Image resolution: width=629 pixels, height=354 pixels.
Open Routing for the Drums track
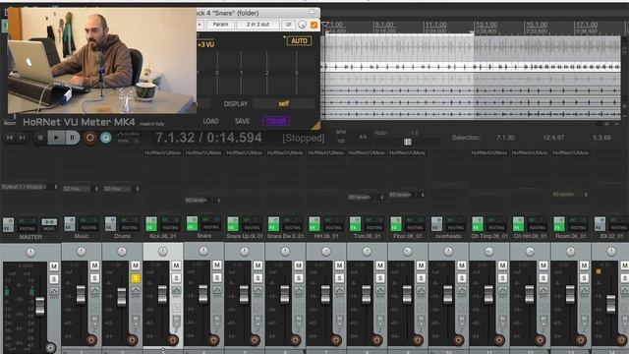tap(129, 227)
